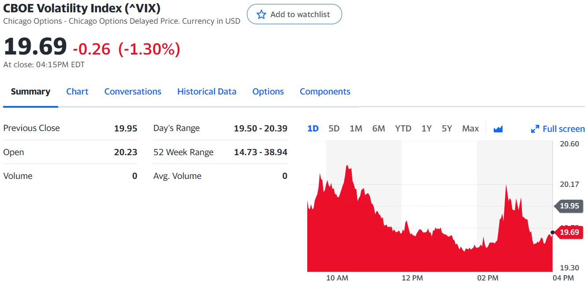Click the Previous Close value 19.95

tap(126, 128)
